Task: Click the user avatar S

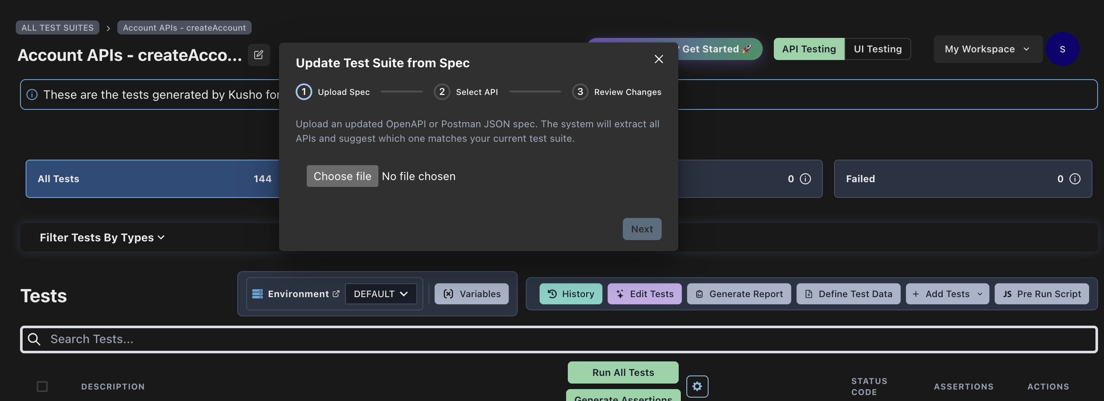Action: tap(1062, 49)
